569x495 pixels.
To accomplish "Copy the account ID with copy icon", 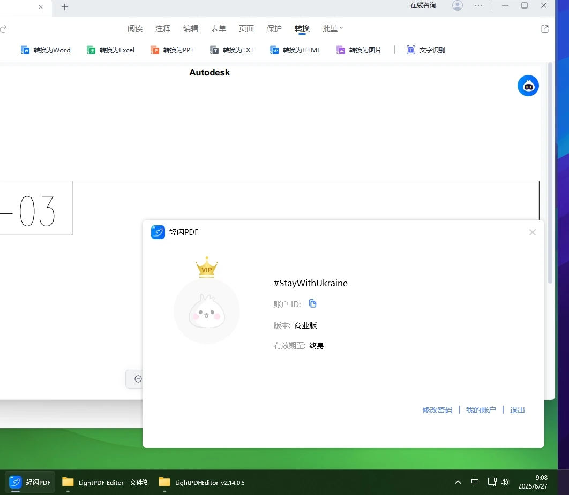I will 312,303.
